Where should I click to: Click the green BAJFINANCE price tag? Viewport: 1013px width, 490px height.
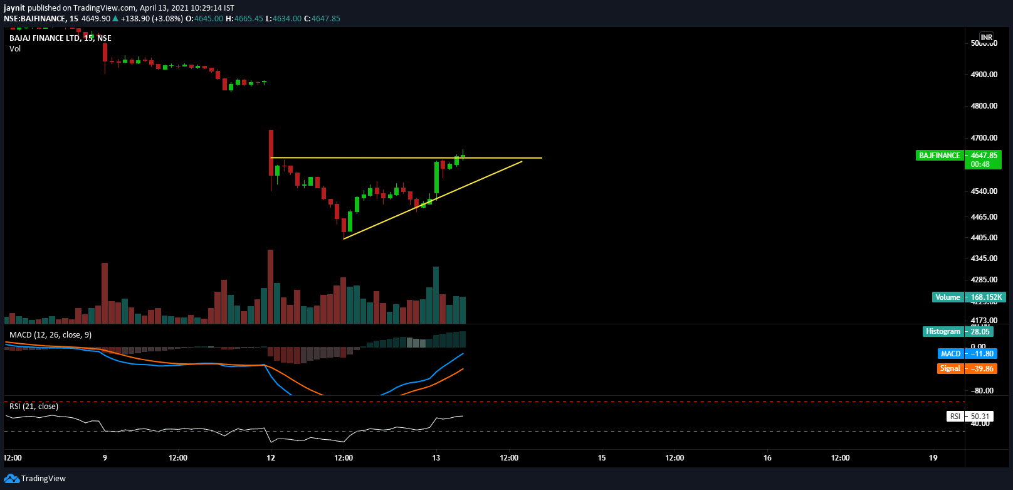pyautogui.click(x=939, y=156)
